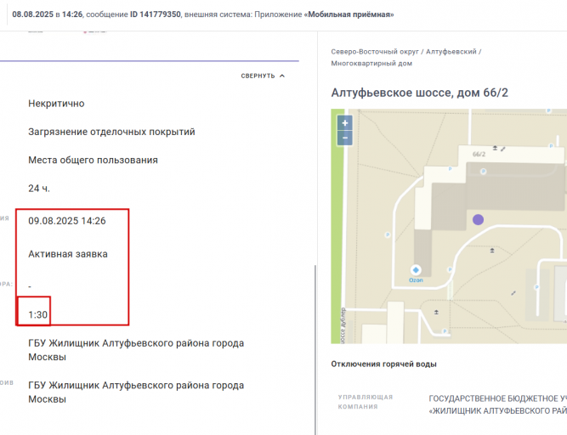Select Загрязнение отделочных покрытий text
This screenshot has width=567, height=435.
coord(111,132)
